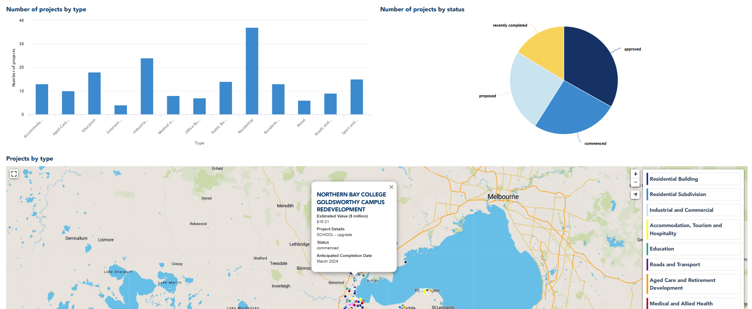Zoom in on the map
Image resolution: width=752 pixels, height=309 pixels.
pos(635,174)
